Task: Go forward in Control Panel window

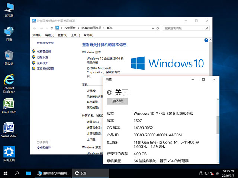Action: pyautogui.click(x=41, y=28)
